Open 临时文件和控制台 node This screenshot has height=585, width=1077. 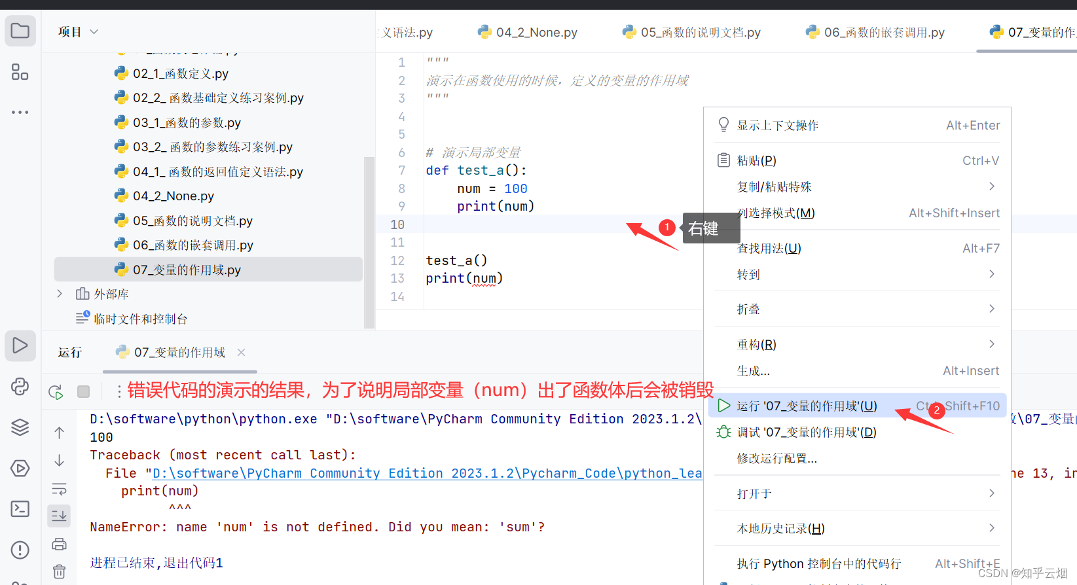[x=132, y=319]
